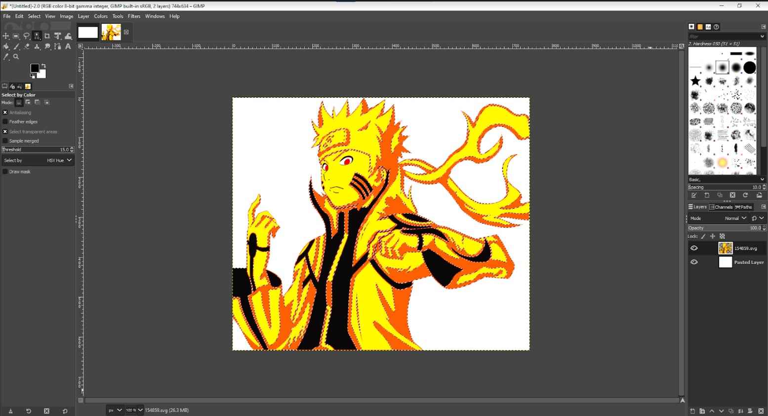Image resolution: width=768 pixels, height=416 pixels.
Task: Select the Zoom magnifier tool
Action: (16, 57)
